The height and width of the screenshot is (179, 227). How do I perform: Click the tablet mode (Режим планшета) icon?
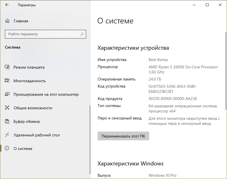7,67
